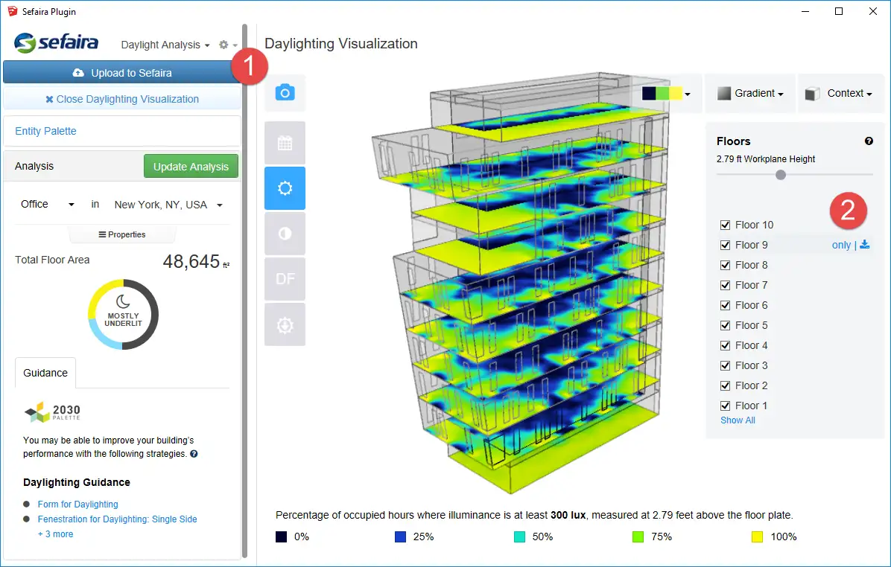Toggle the Floor 5 checkbox
The height and width of the screenshot is (567, 891).
(x=726, y=325)
